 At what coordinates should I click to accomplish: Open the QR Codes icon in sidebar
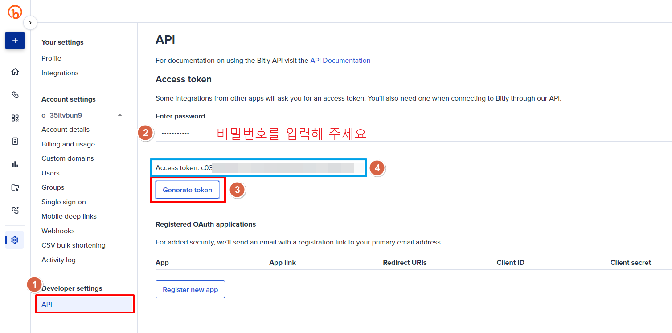(x=15, y=118)
